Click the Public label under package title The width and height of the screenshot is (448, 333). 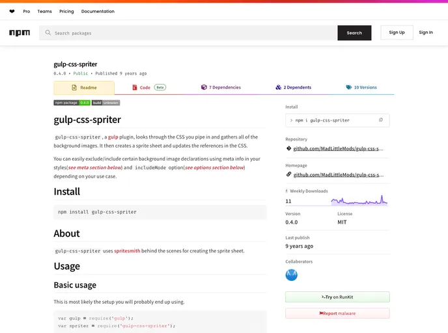[x=81, y=73]
